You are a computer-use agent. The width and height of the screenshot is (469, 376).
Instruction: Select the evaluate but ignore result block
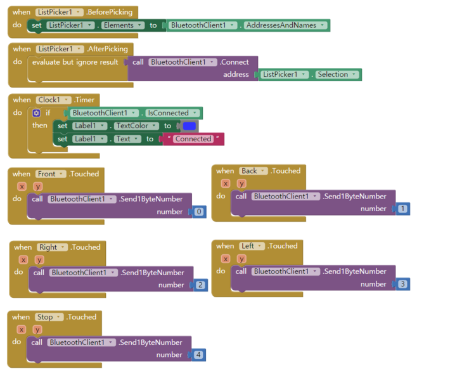coord(75,62)
